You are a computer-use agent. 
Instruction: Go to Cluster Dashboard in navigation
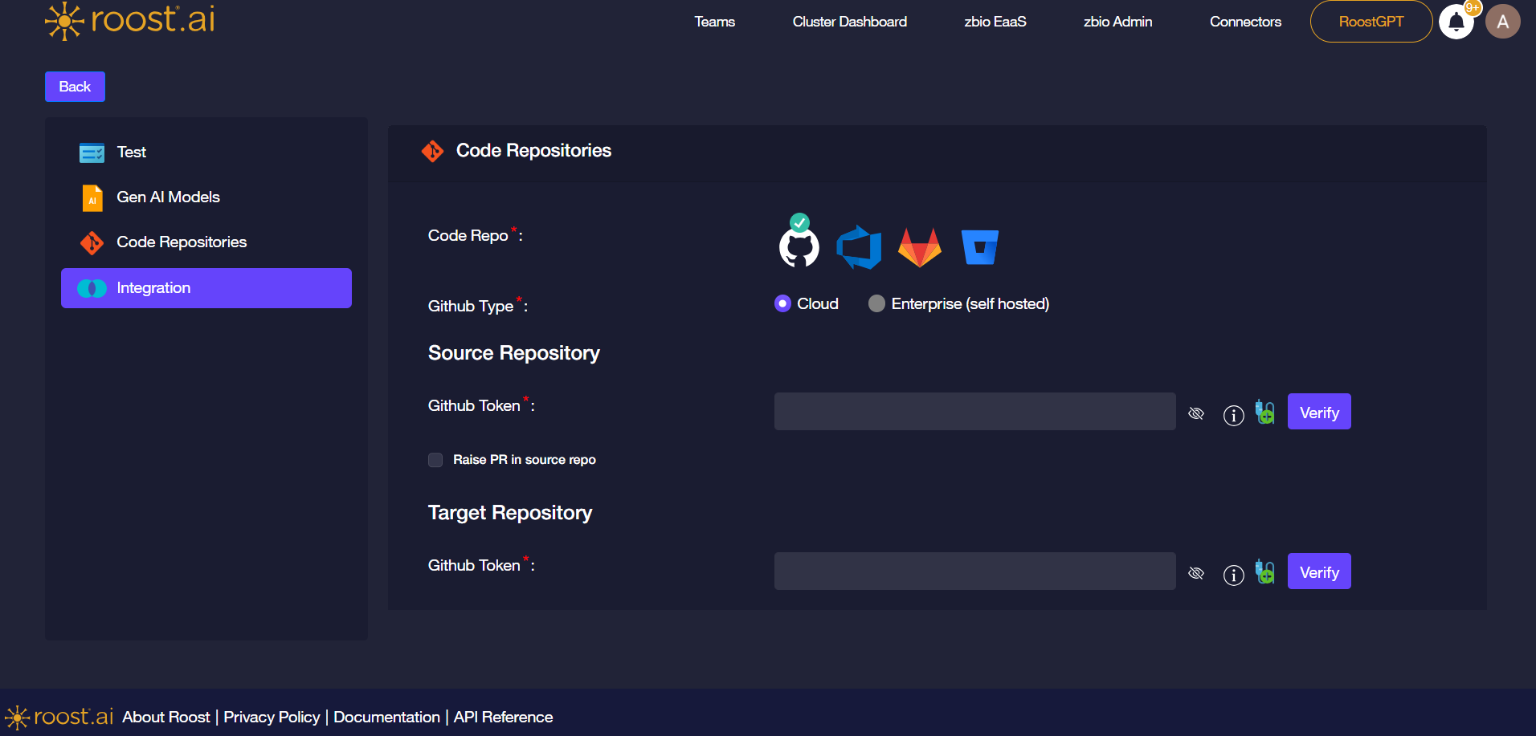point(849,22)
